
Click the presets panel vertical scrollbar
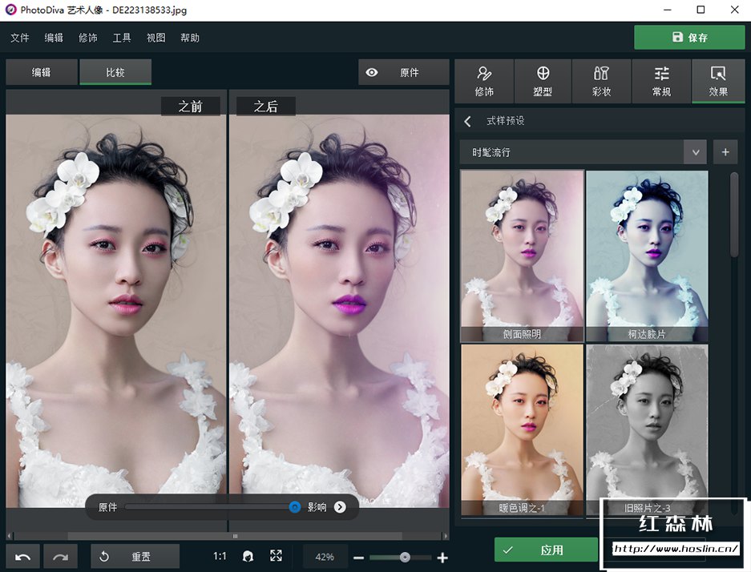click(x=733, y=216)
